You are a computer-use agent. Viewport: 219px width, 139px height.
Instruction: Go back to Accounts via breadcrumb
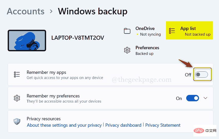(x=26, y=11)
